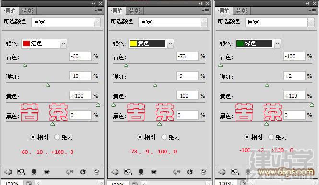
Task: View previous state icon in yellow panel
Action: pos(177,172)
